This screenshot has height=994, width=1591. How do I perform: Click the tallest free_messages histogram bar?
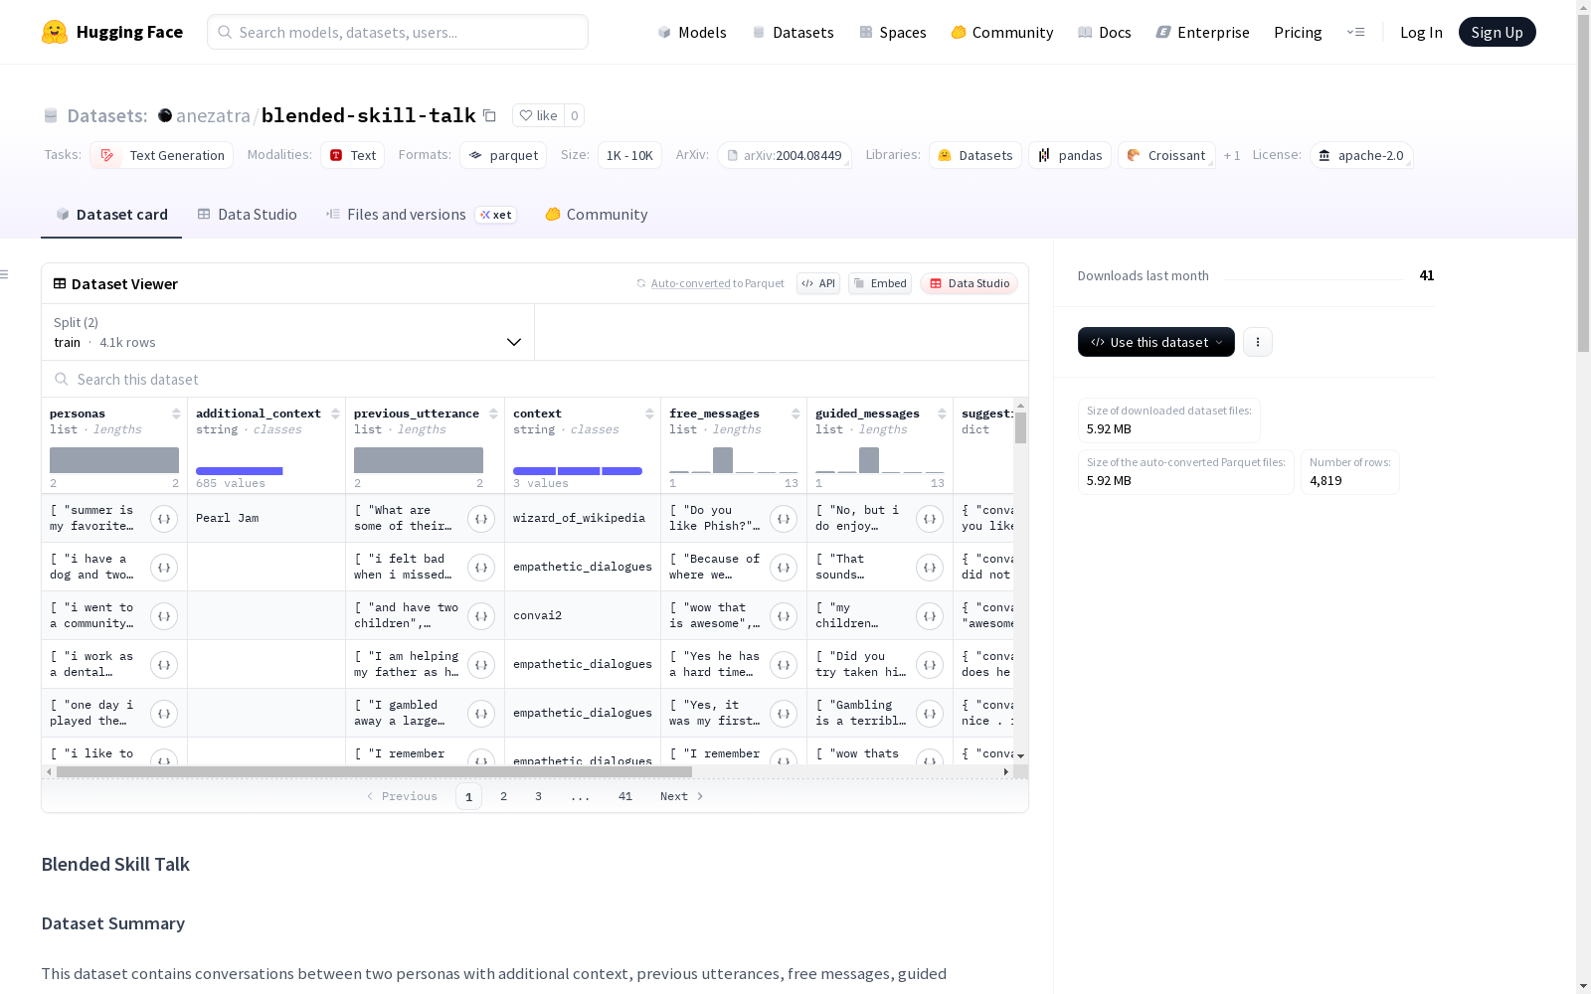723,460
